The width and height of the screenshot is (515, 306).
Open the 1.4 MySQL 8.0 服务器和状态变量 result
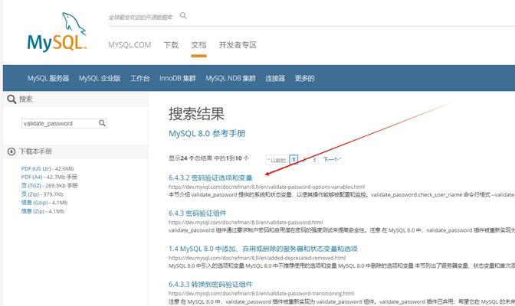click(x=263, y=249)
